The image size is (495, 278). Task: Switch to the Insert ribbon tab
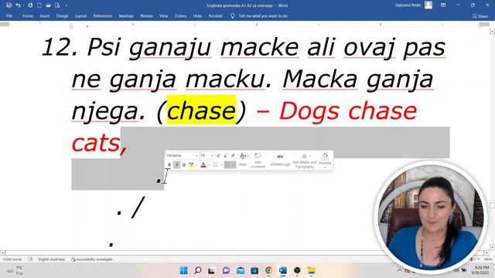pyautogui.click(x=45, y=15)
